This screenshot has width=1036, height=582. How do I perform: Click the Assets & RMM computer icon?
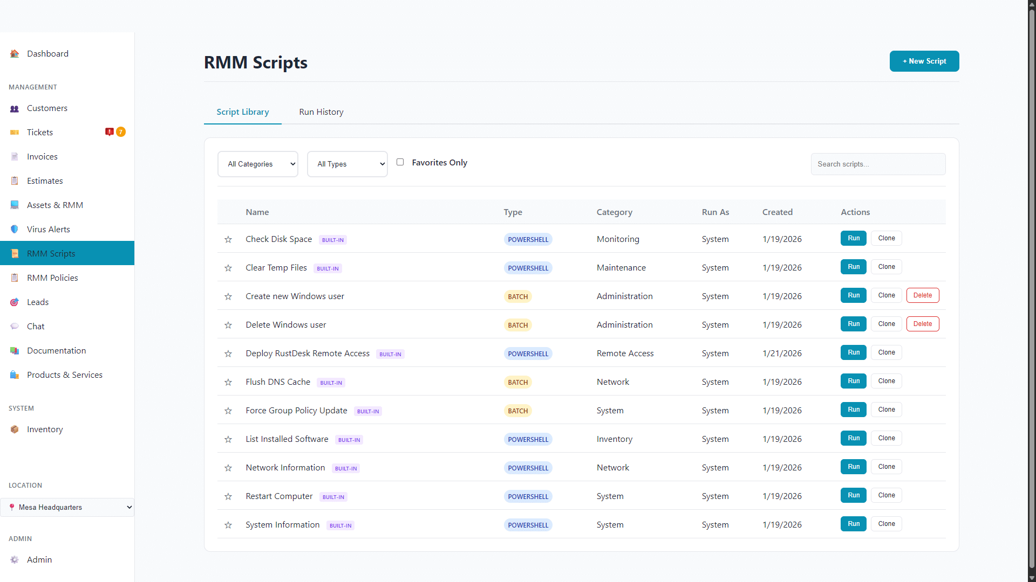coord(15,205)
